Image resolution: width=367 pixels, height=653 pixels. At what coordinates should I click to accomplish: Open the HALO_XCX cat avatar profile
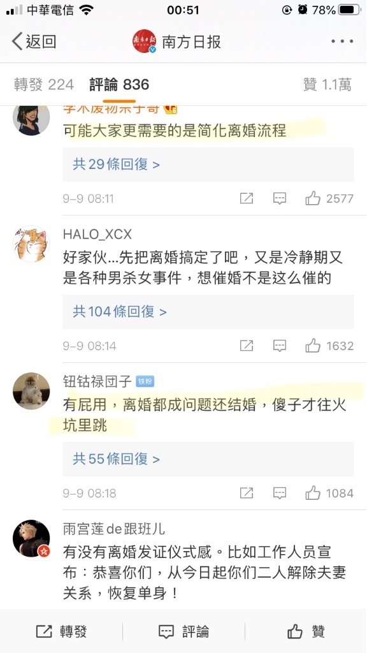(31, 244)
